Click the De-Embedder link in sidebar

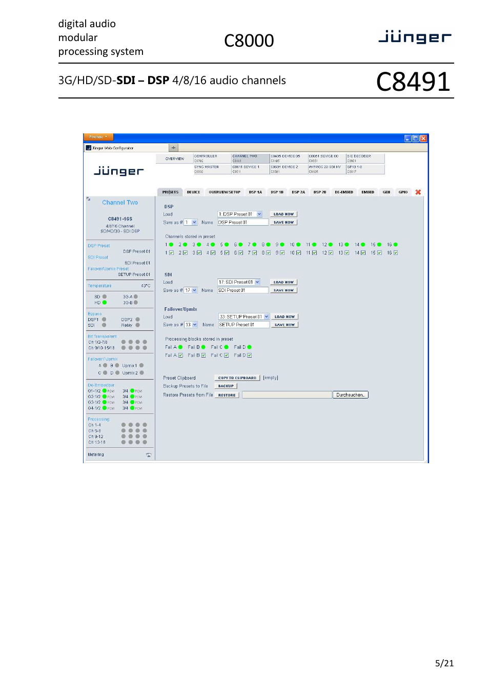pos(101,385)
